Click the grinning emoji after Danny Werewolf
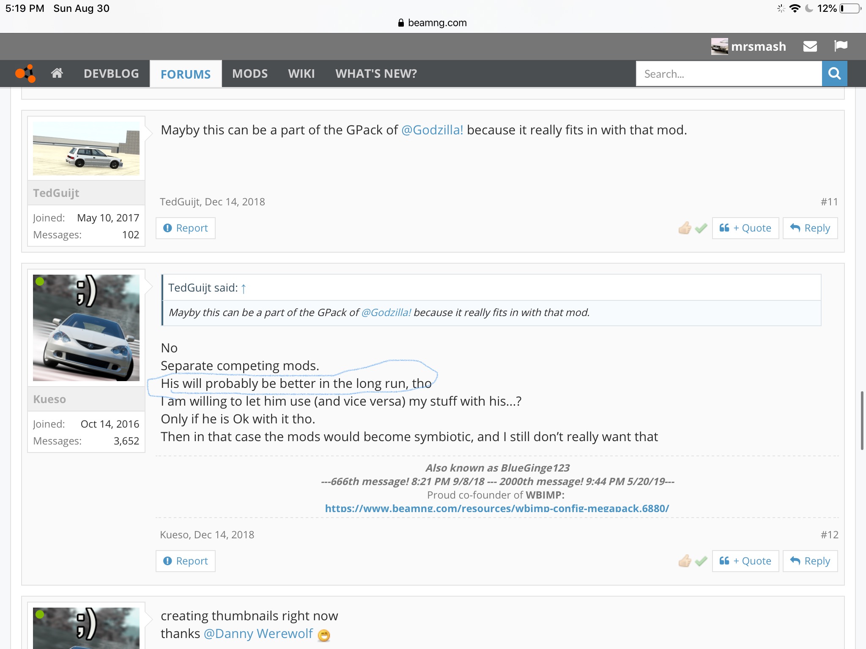The width and height of the screenshot is (866, 649). click(x=324, y=635)
